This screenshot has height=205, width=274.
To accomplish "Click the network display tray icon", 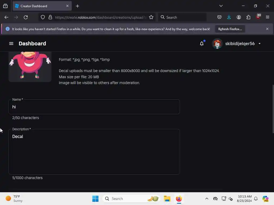I will 224,199.
